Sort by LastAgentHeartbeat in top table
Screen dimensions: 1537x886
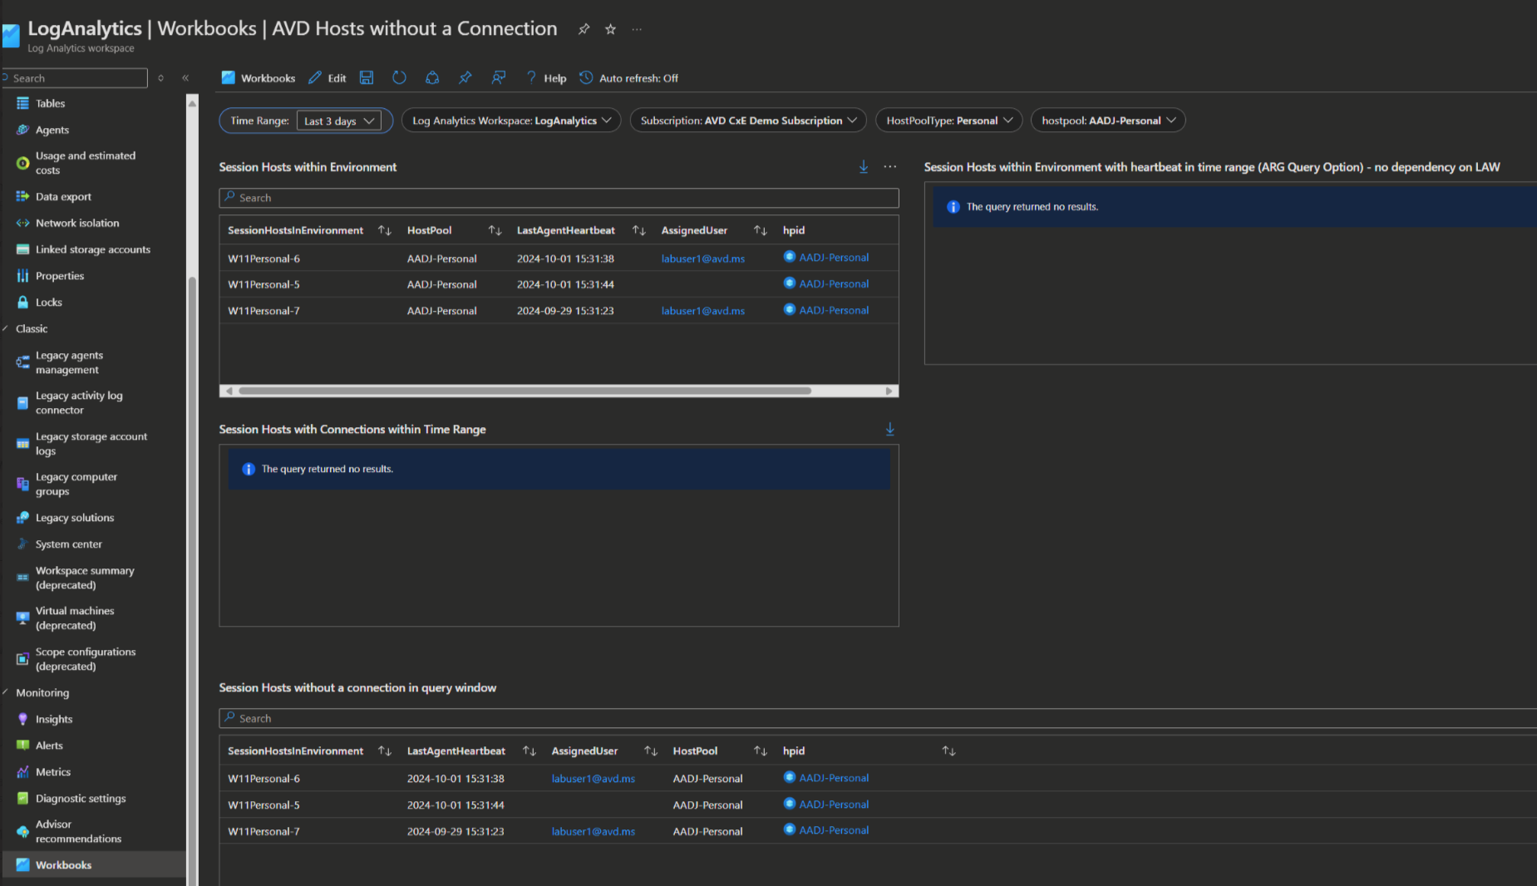click(638, 230)
